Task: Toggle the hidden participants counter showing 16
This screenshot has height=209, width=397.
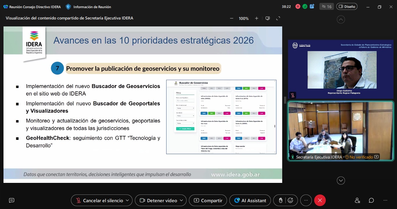Action: (x=326, y=6)
